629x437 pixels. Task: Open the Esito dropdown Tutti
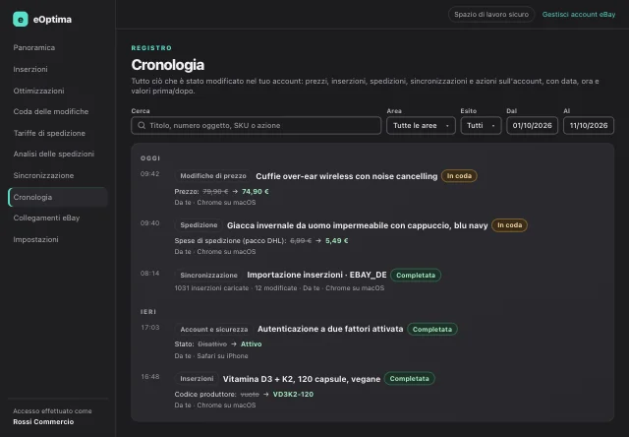point(481,125)
